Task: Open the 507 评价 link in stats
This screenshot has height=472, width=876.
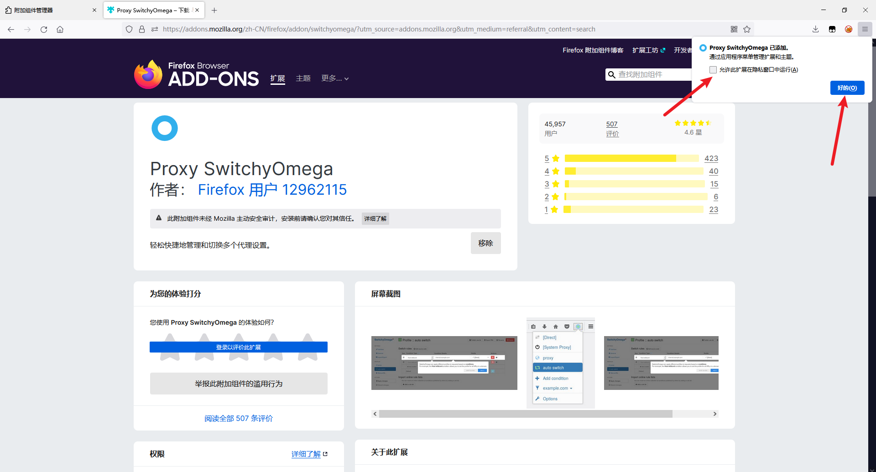Action: [612, 129]
